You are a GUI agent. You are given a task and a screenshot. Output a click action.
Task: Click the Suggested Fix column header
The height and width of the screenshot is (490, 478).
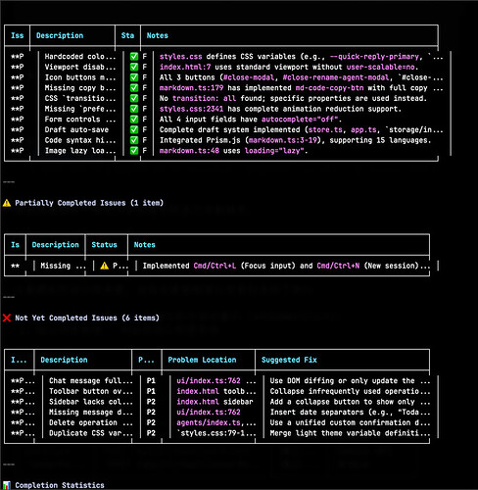point(289,360)
